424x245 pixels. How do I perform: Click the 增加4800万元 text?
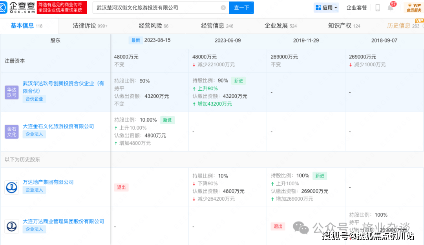click(x=135, y=143)
